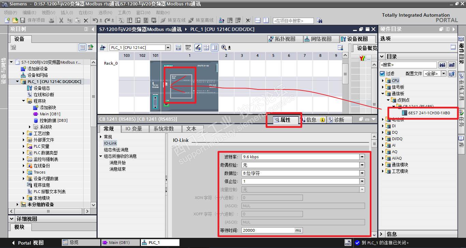The image size is (466, 248).
Task: Switch to the 系统常数 tab
Action: (164, 129)
